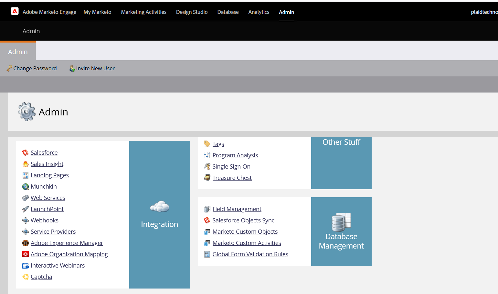Click the Global Form Validation Rules icon
Viewport: 498px width, 294px height.
[207, 254]
